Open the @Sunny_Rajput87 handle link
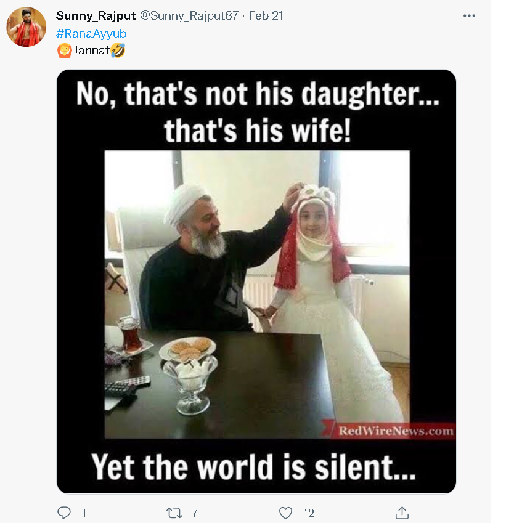The height and width of the screenshot is (523, 506). click(189, 15)
